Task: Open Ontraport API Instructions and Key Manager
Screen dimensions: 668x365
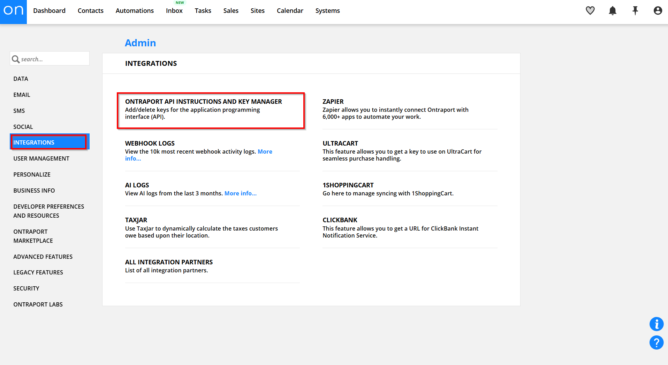Action: tap(203, 102)
